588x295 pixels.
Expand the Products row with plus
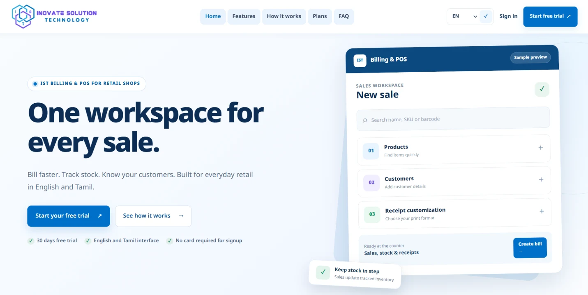(541, 147)
